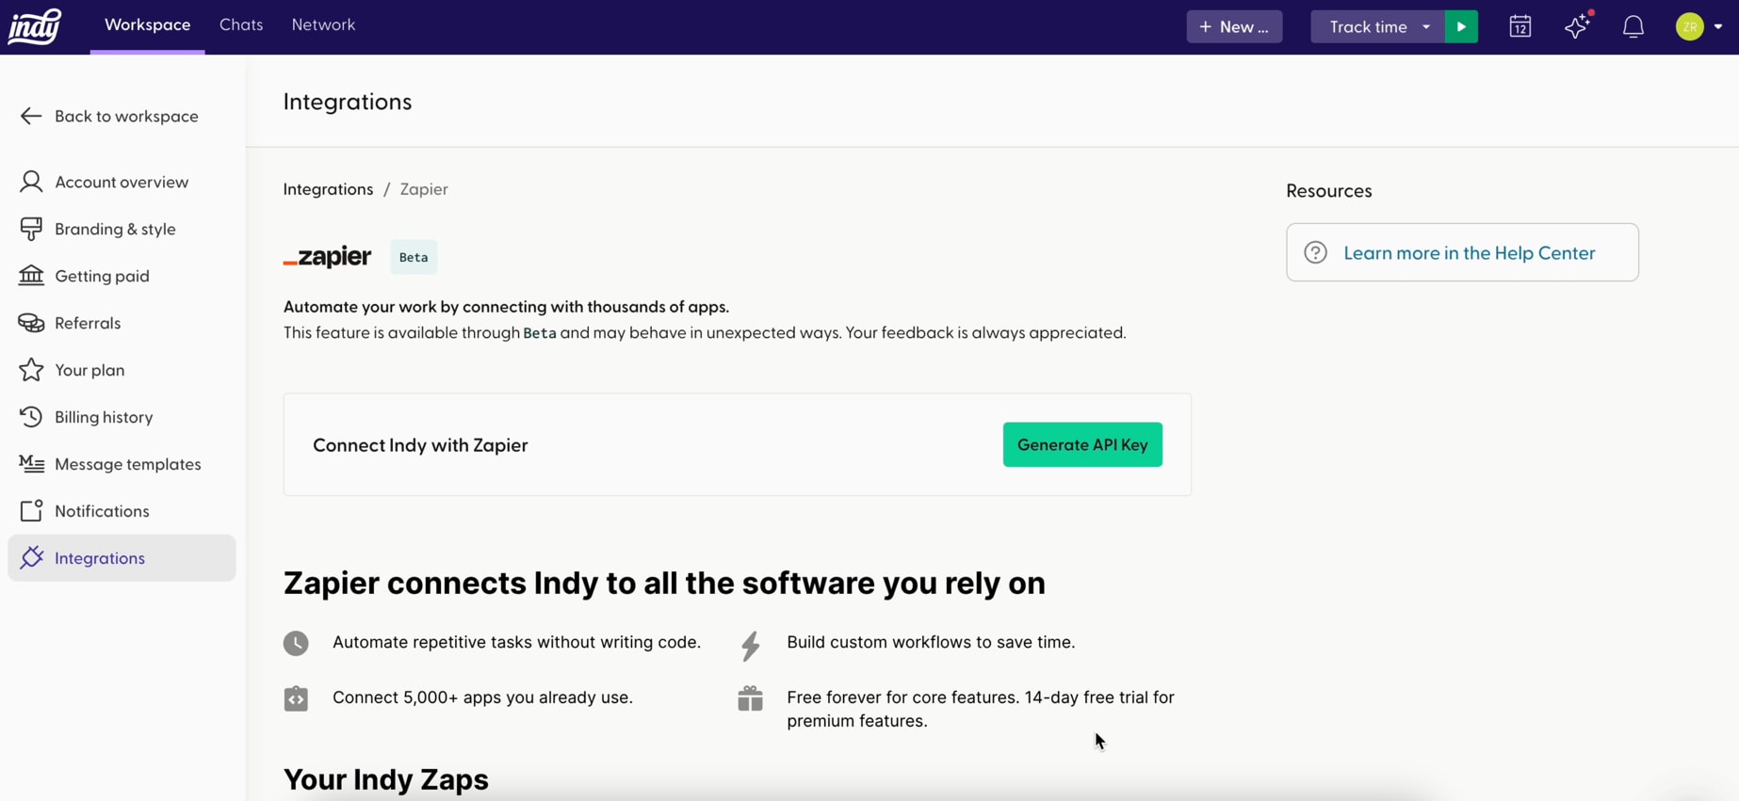Click the code clipboard icon beside Connect 5,000+ apps
This screenshot has width=1739, height=801.
coord(296,698)
